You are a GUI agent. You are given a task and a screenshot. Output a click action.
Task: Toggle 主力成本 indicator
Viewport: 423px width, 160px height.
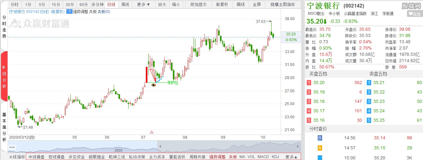click(x=157, y=157)
